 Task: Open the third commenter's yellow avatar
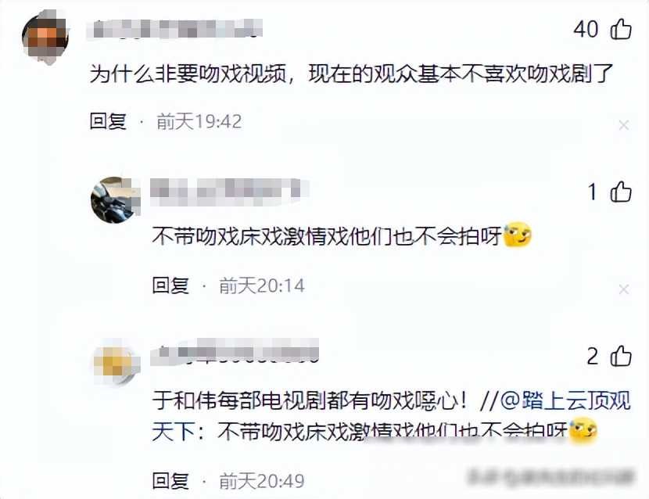pyautogui.click(x=116, y=362)
